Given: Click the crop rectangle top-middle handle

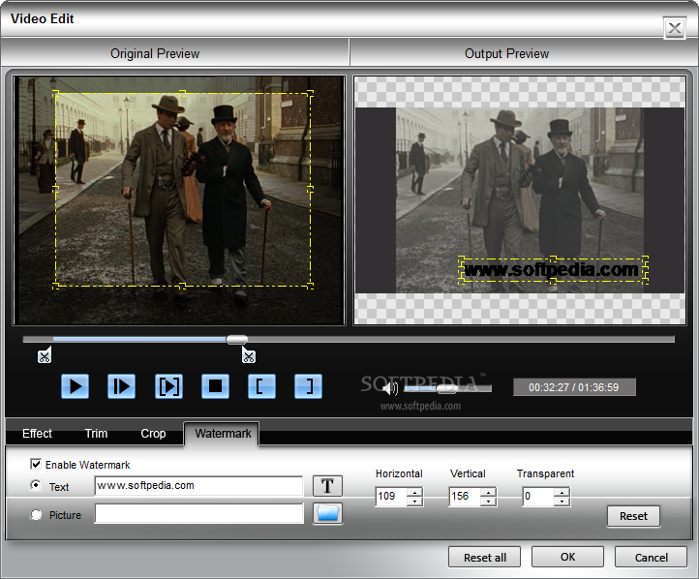Looking at the screenshot, I should click(x=182, y=93).
